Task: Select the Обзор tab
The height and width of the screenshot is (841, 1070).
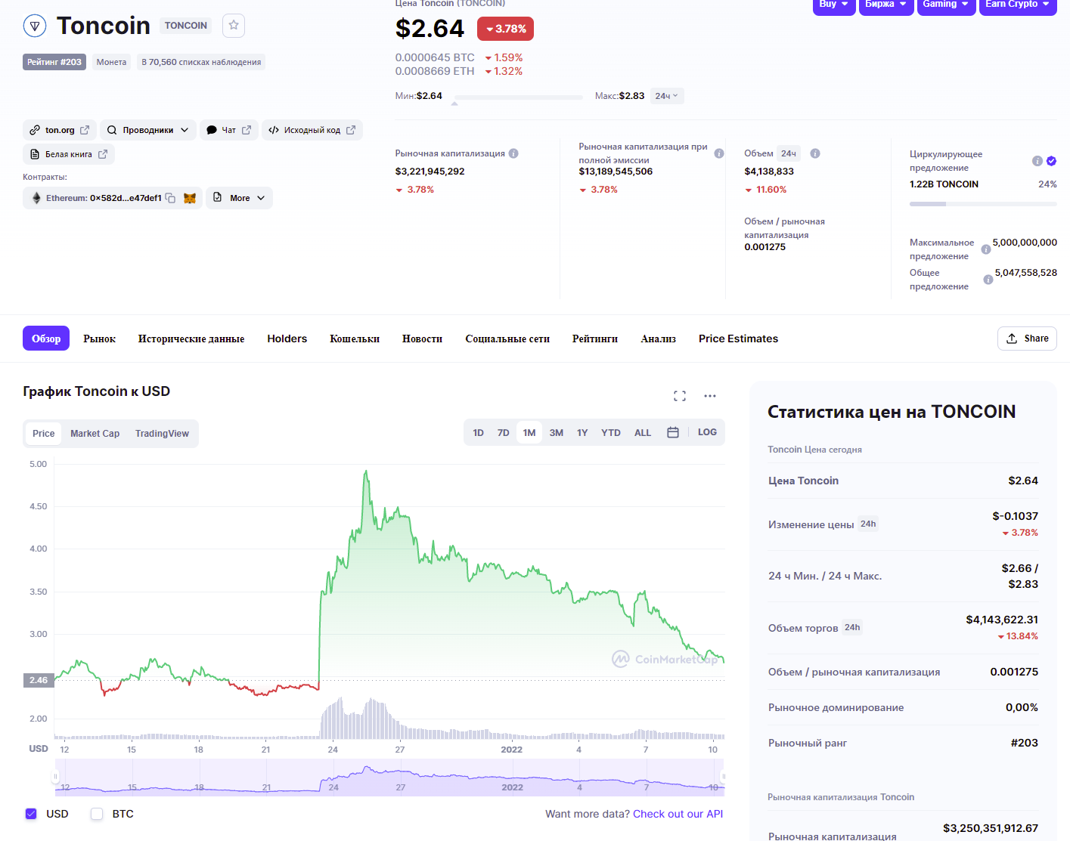Action: tap(46, 339)
